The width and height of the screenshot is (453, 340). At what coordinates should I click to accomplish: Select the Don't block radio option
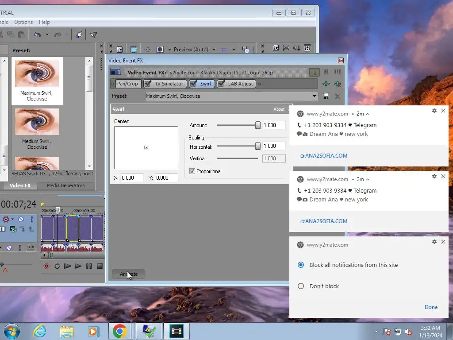click(x=301, y=286)
